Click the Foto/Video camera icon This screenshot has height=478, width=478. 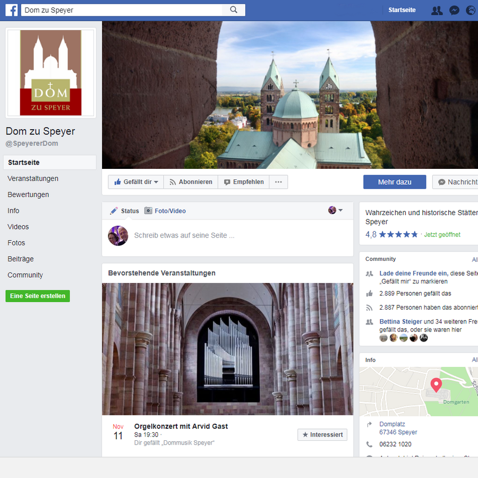pos(149,211)
